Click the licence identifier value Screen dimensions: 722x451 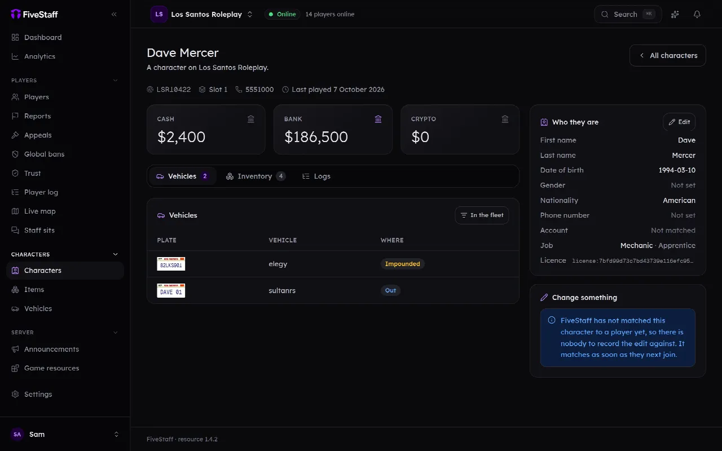point(633,261)
